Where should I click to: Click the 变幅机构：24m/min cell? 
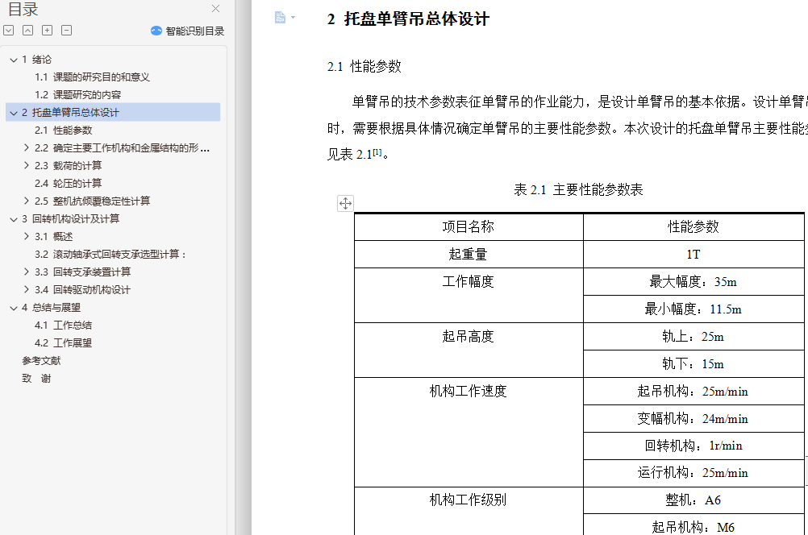[693, 419]
